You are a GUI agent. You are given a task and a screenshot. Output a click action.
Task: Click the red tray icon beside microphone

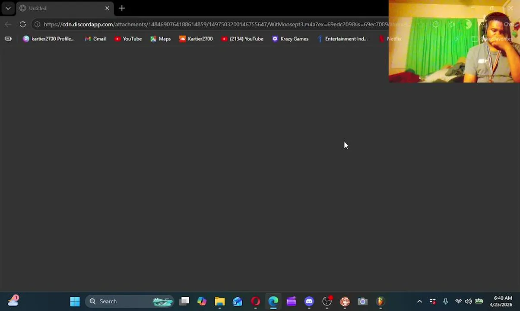(432, 301)
